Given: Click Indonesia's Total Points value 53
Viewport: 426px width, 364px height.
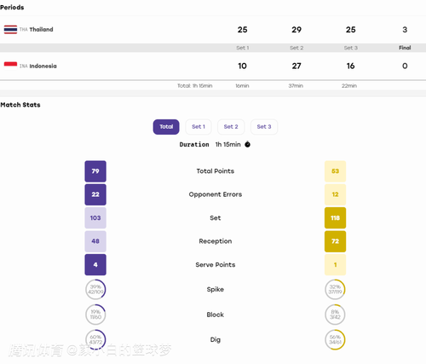Looking at the screenshot, I should click(335, 171).
